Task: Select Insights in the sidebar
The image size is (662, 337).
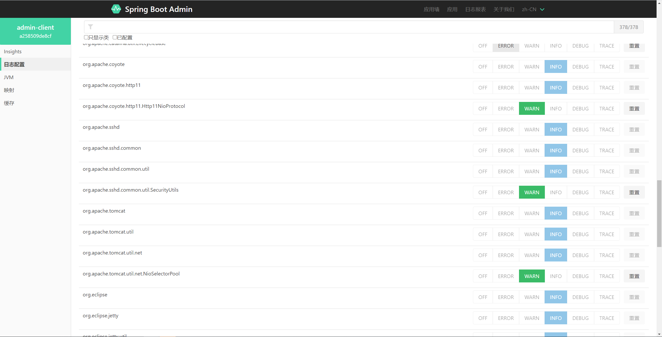Action: [13, 51]
